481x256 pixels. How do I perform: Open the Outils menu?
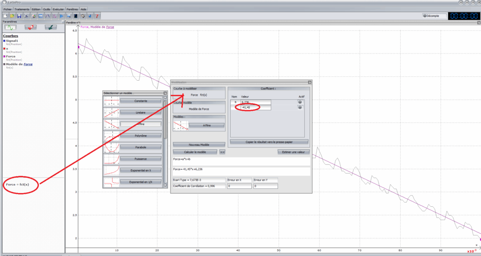click(47, 9)
